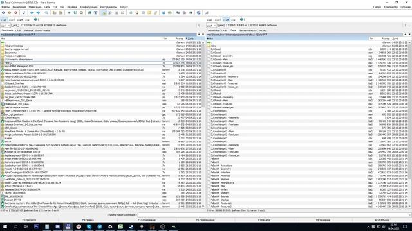Image resolution: width=412 pixels, height=231 pixels.
Task: Click the taskbar search magnifier icon
Action: 15,227
